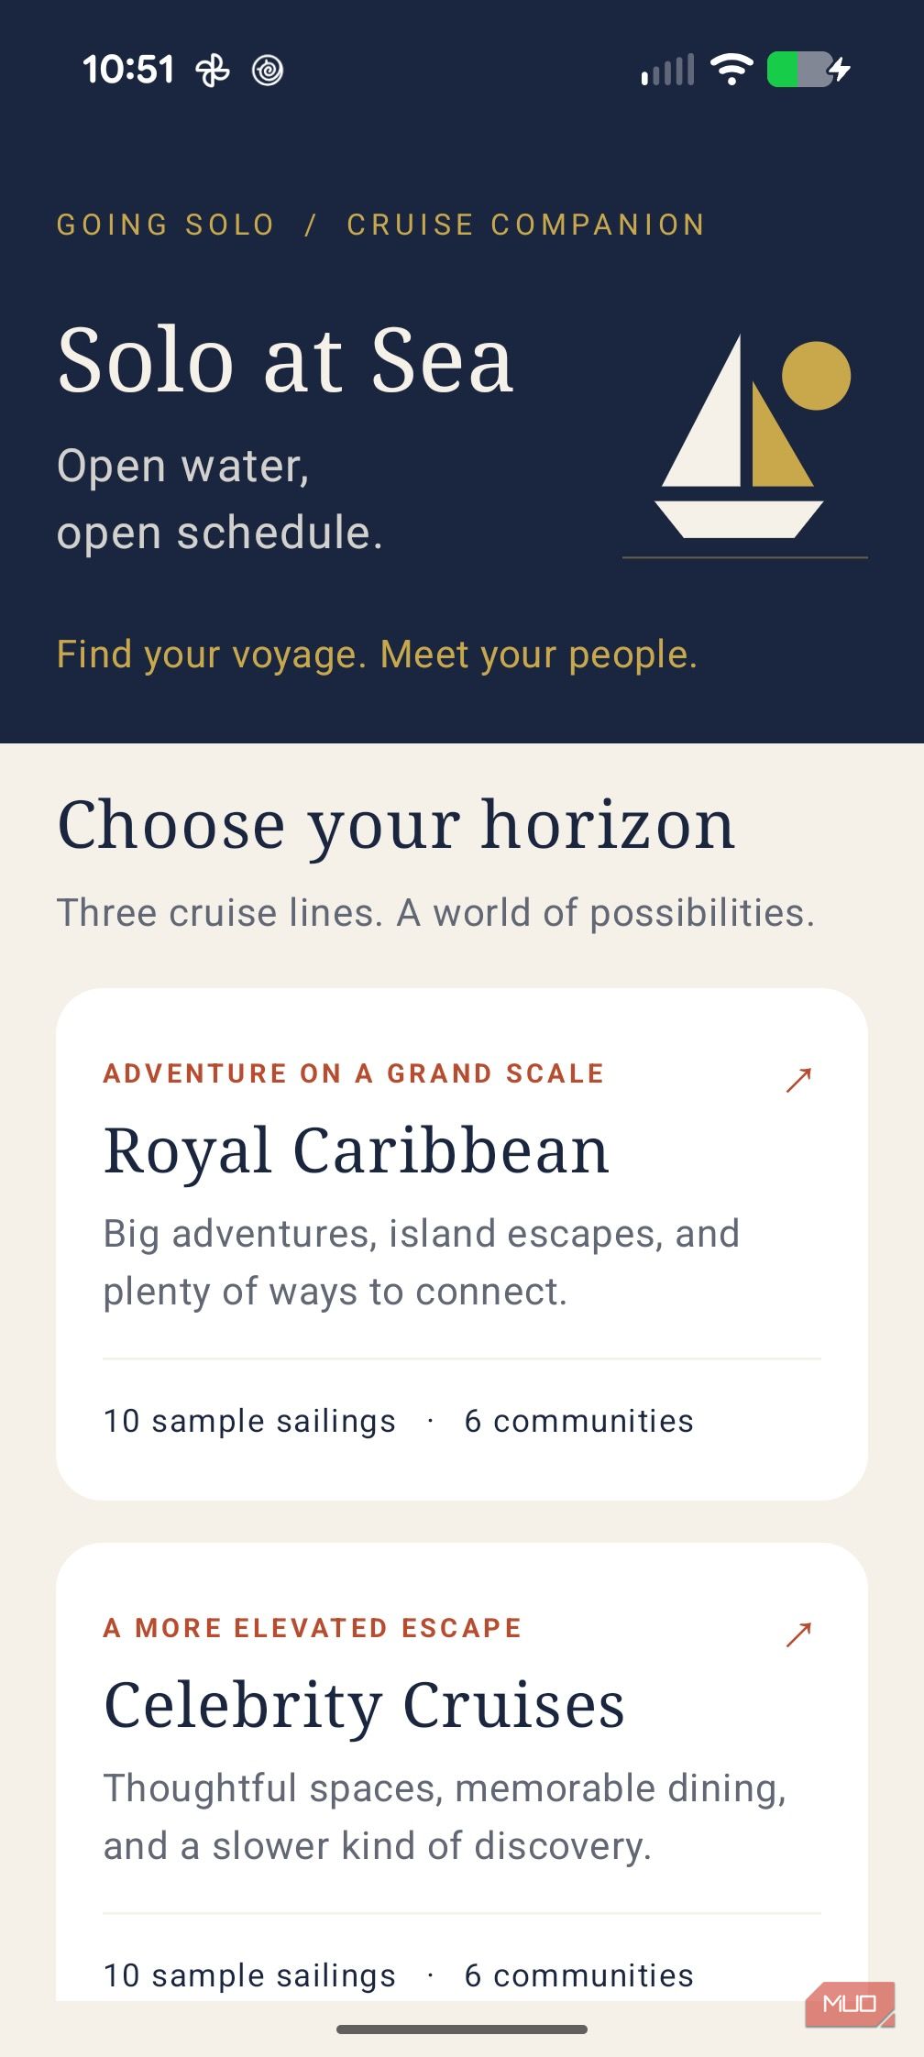Select the Cruise Companion breadcrumb

[526, 225]
